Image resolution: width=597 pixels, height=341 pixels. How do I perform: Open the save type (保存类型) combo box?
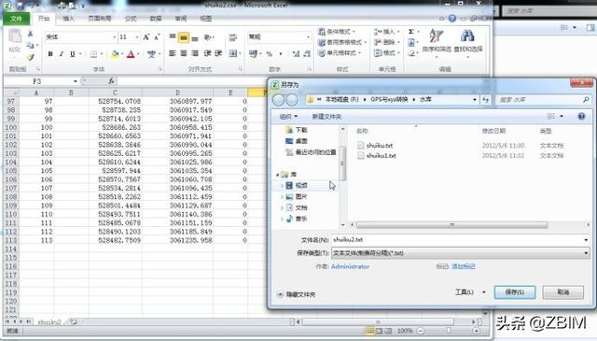pyautogui.click(x=460, y=253)
